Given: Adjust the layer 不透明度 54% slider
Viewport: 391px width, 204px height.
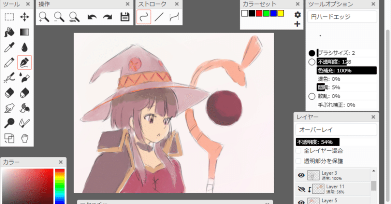Looking at the screenshot, I should (336, 142).
